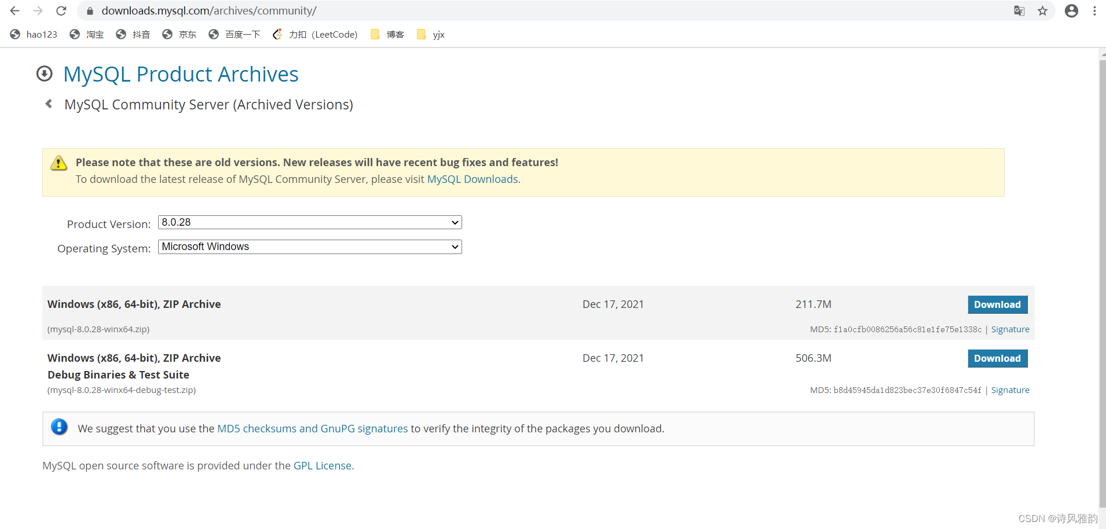1106x529 pixels.
Task: Open Signature for the debug-test zip
Action: pyautogui.click(x=1010, y=390)
